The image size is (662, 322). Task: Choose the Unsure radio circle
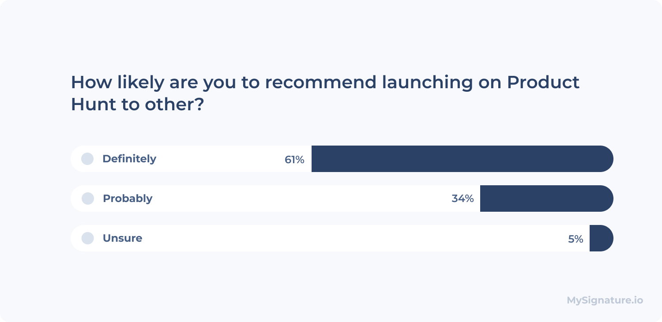[88, 238]
